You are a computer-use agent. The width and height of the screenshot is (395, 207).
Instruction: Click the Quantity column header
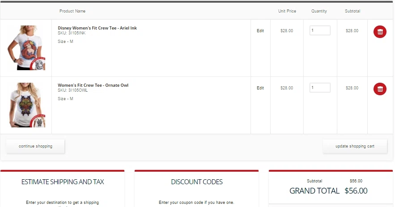(x=319, y=11)
